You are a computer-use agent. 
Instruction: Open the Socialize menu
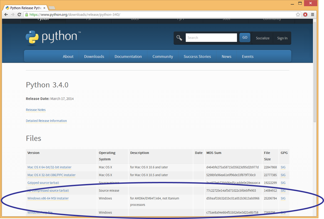point(263,38)
